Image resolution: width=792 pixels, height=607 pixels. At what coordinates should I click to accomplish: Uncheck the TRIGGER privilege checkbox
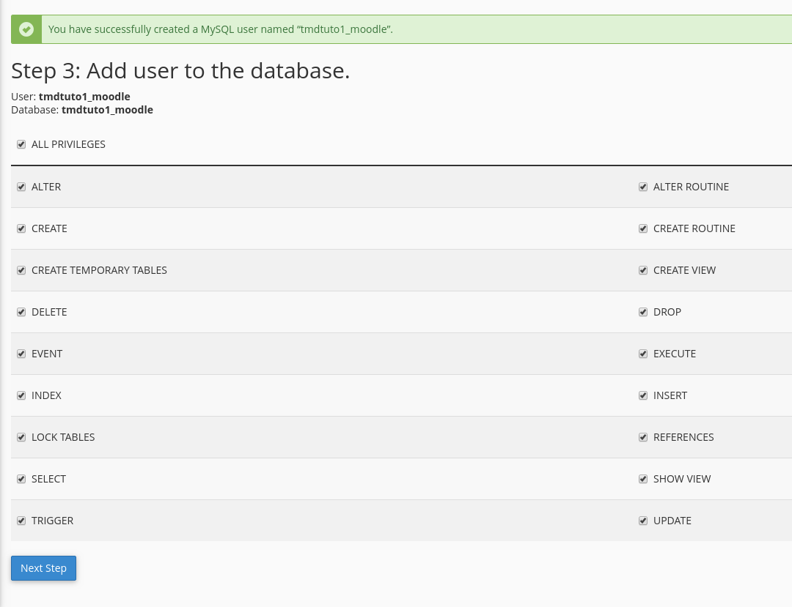pos(21,521)
